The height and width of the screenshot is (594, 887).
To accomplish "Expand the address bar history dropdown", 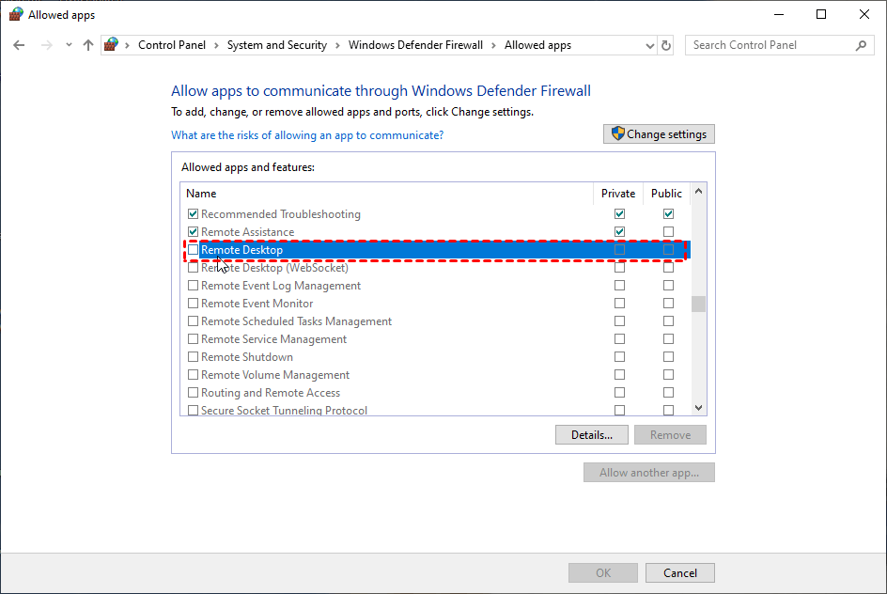I will pos(650,46).
